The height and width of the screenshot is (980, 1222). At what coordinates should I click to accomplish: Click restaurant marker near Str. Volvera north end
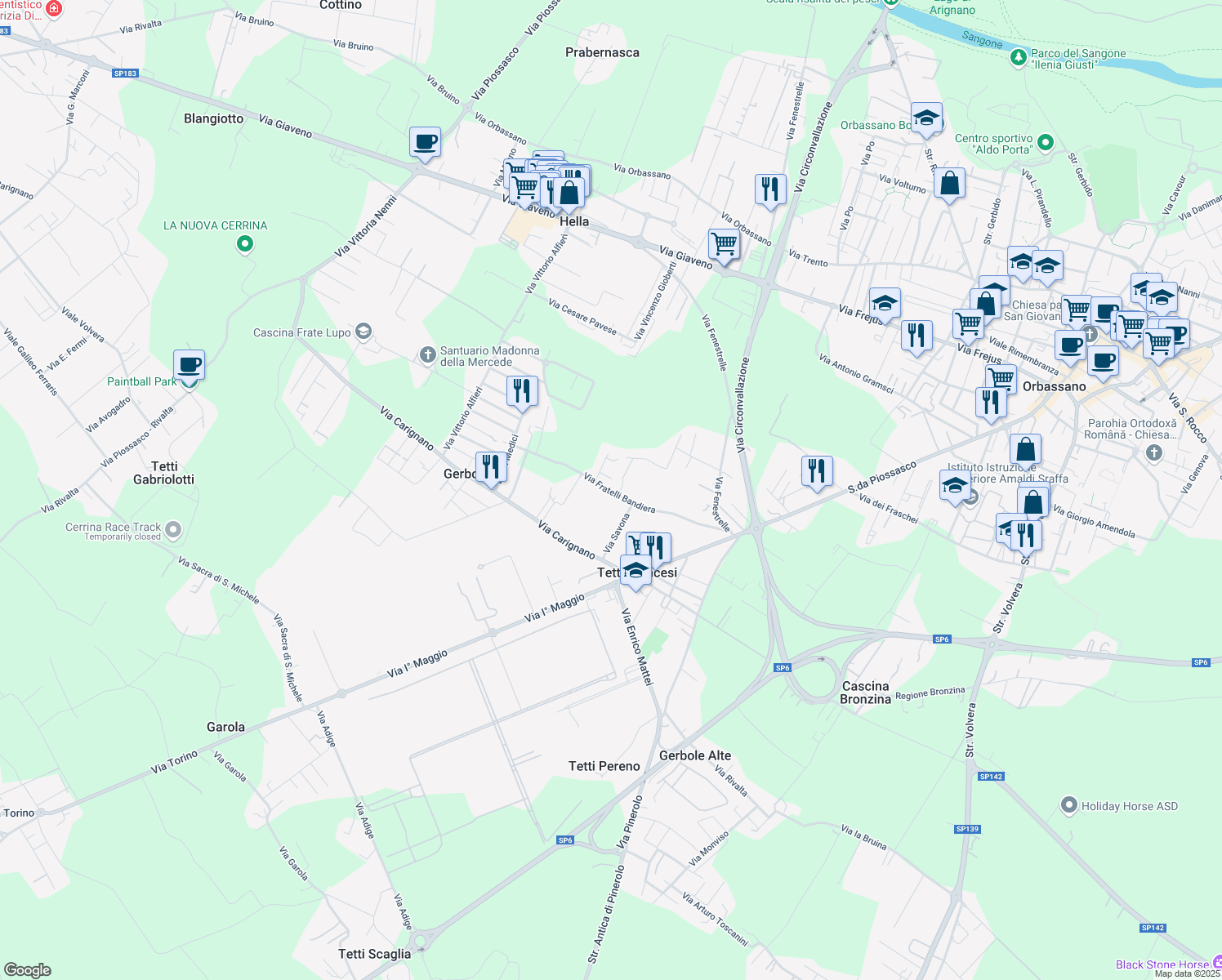[x=1026, y=535]
